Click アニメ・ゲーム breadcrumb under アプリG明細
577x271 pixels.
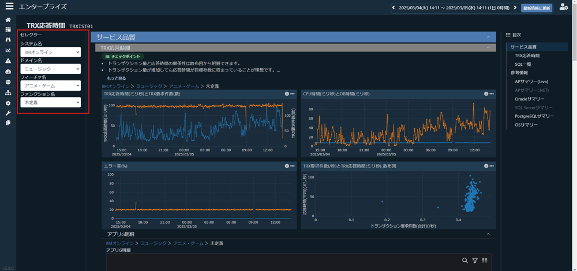pyautogui.click(x=189, y=243)
